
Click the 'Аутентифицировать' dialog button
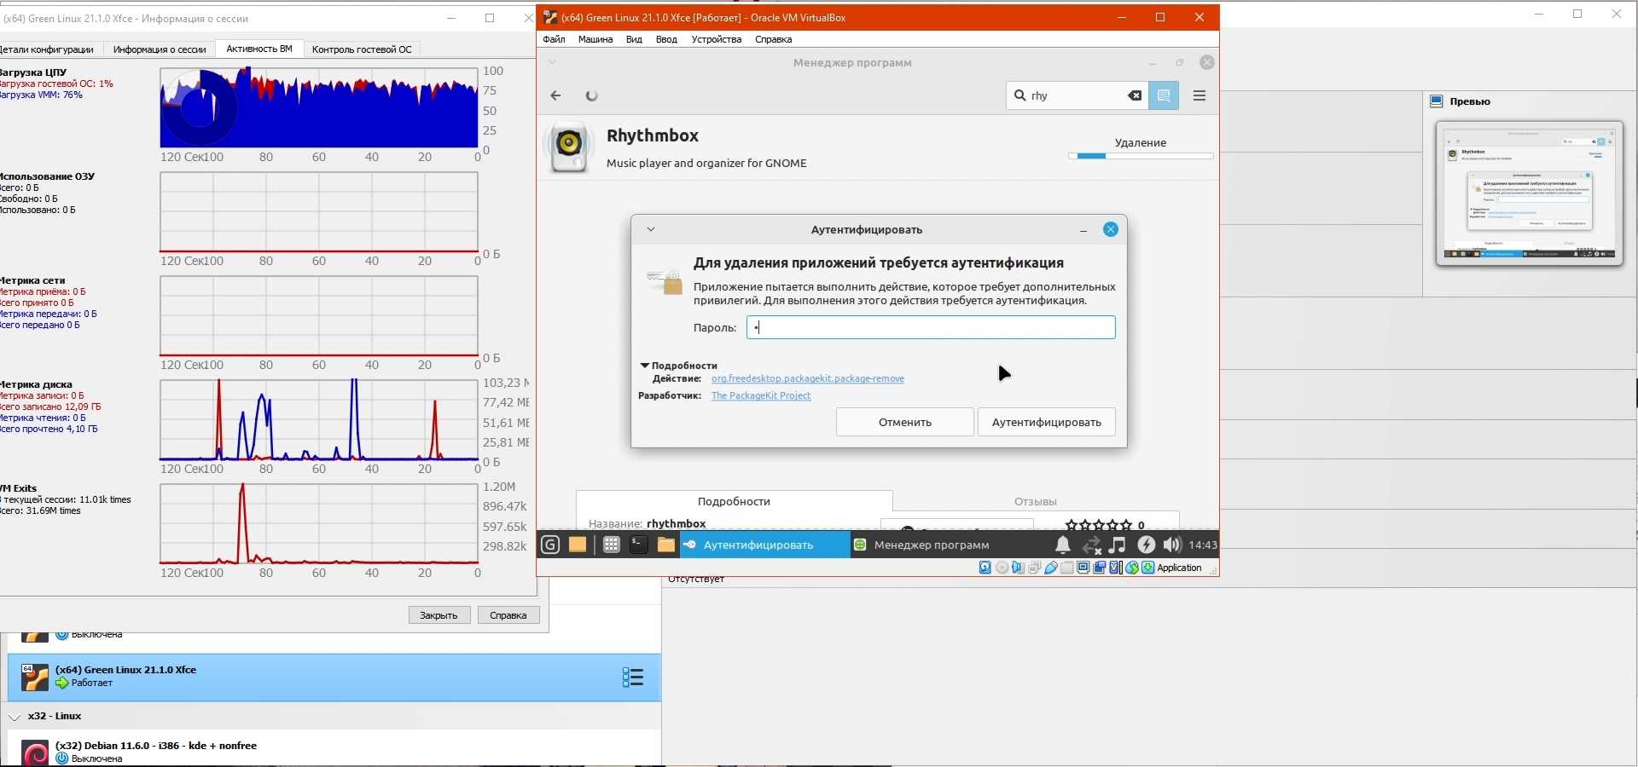1047,422
